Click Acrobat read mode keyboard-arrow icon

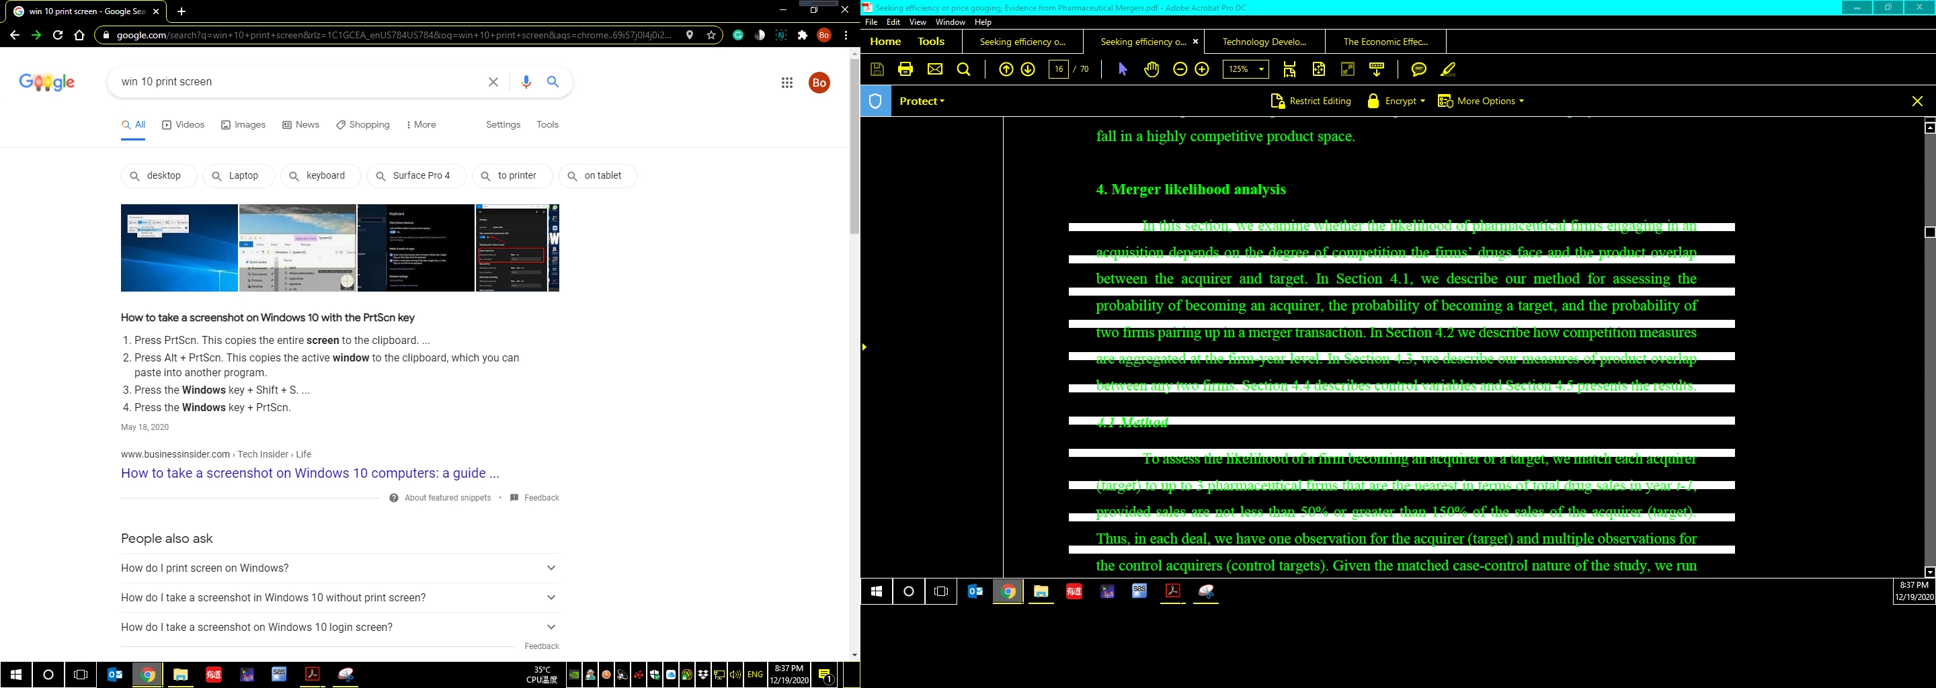point(1377,69)
